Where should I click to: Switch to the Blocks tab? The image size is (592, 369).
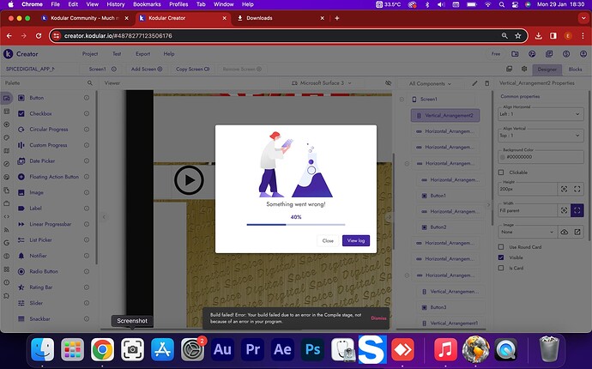pos(575,69)
